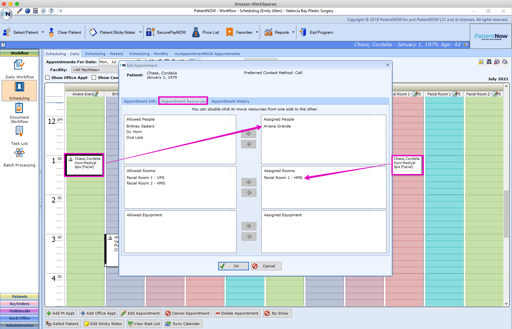512x329 pixels.
Task: Open SecurePayNOW from the toolbar
Action: (166, 32)
